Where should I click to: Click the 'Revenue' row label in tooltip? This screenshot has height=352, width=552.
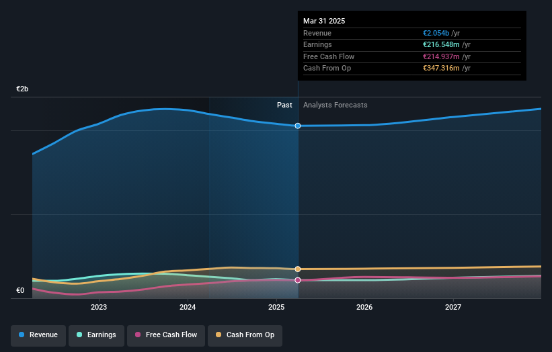click(317, 33)
